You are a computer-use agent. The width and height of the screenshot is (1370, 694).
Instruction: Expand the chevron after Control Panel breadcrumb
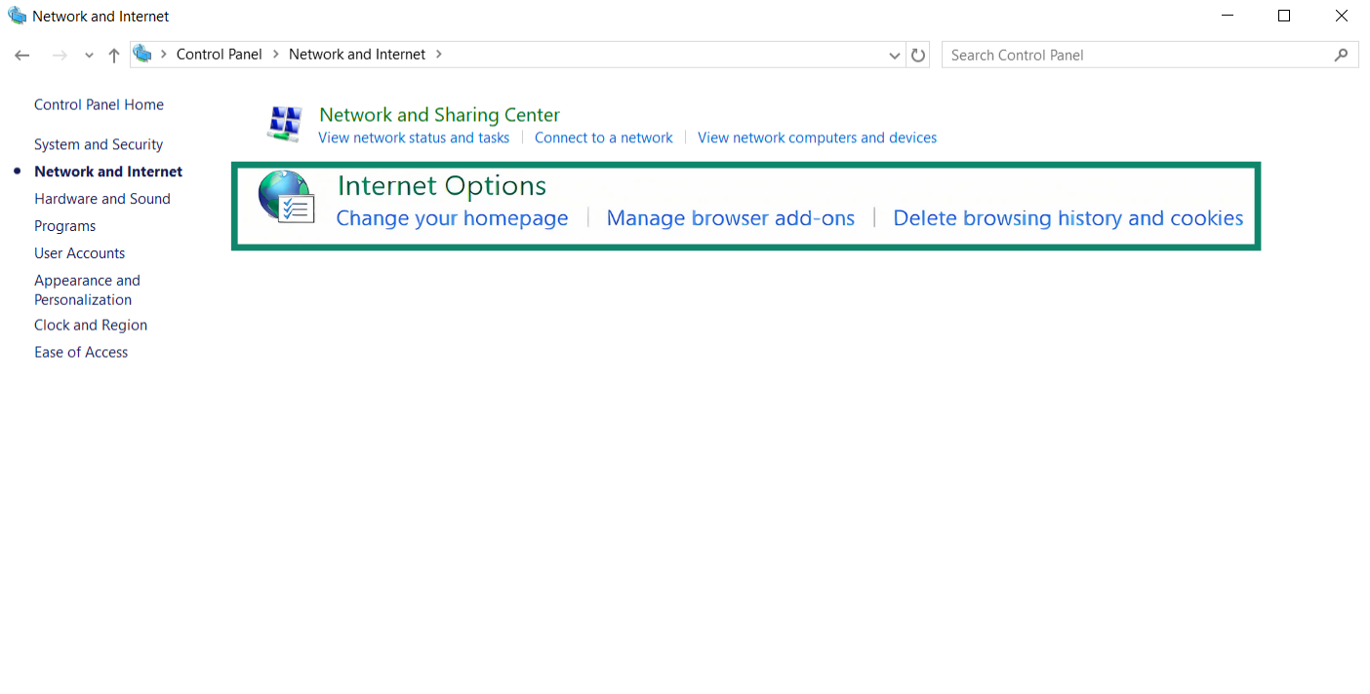275,55
